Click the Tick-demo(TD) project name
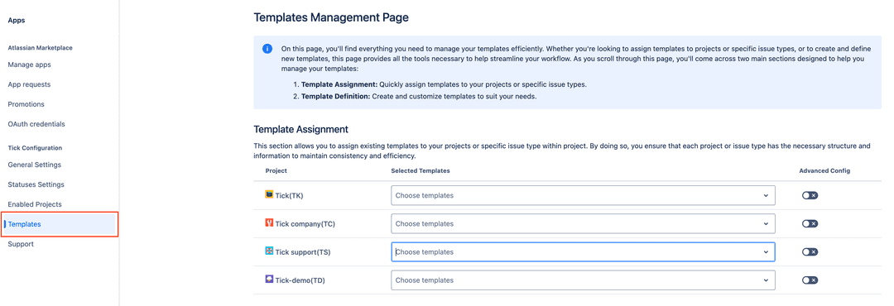Screen dimensions: 894x306 (300, 280)
